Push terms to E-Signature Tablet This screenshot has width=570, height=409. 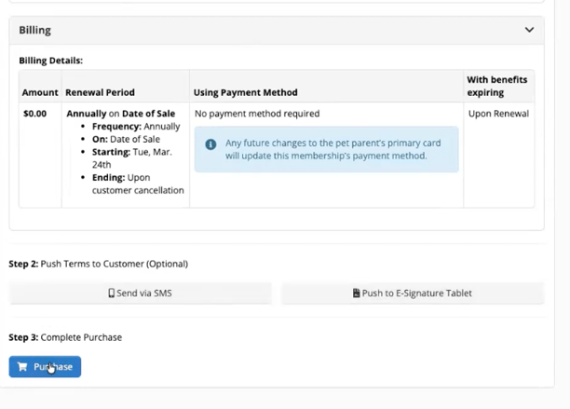click(413, 293)
